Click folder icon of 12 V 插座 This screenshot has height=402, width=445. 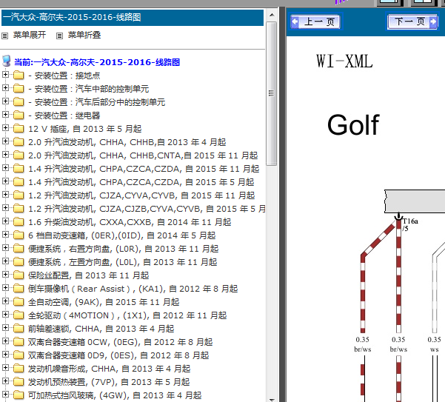[19, 129]
